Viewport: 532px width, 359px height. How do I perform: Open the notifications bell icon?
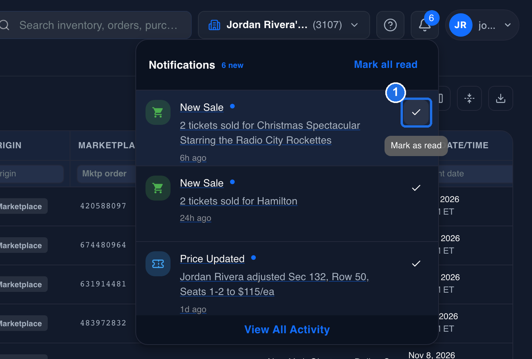[x=425, y=25]
